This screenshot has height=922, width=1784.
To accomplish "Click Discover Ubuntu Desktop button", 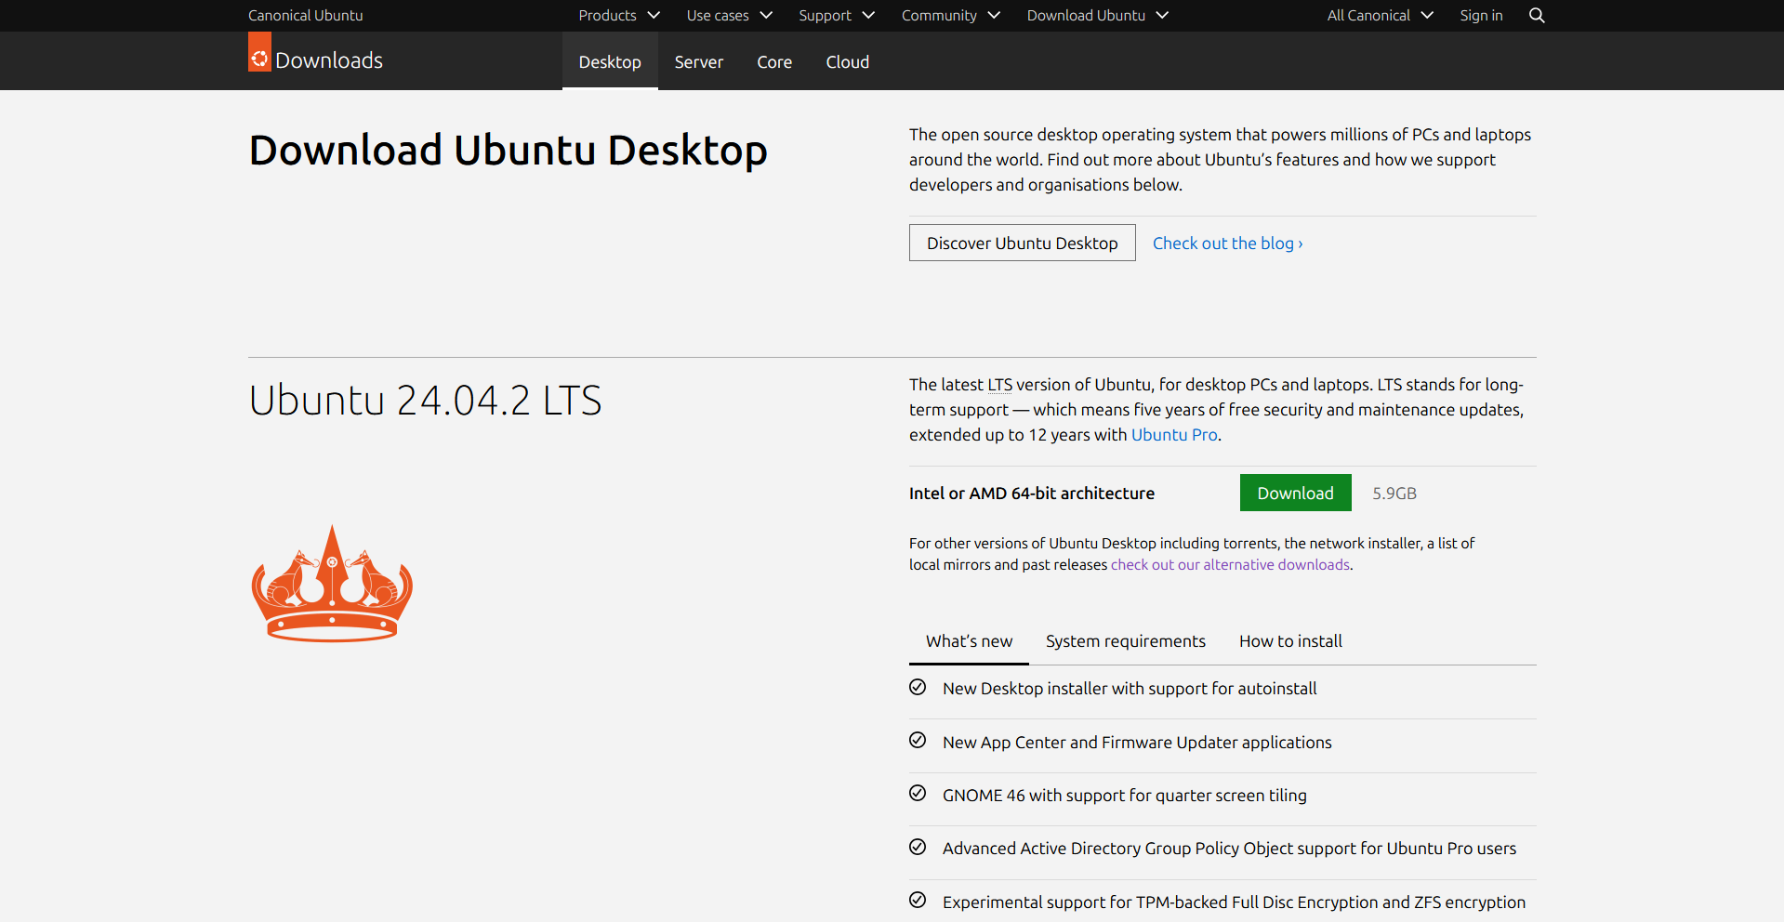I will pyautogui.click(x=1023, y=244).
